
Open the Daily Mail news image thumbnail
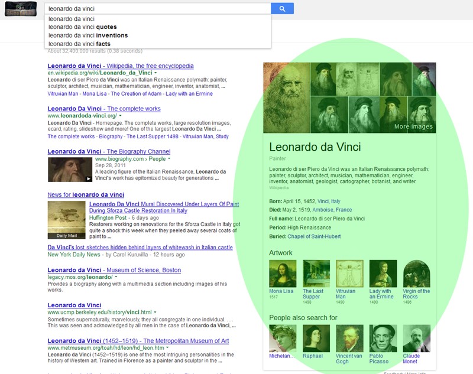(67, 220)
